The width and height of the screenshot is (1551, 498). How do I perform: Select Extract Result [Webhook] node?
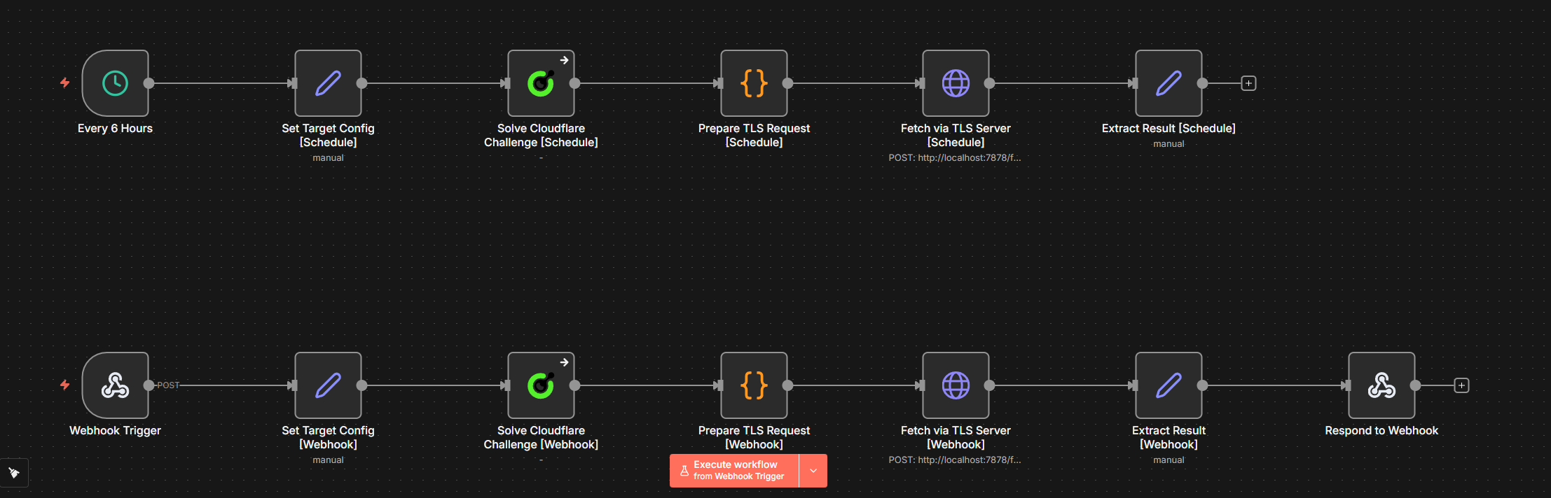pos(1169,385)
